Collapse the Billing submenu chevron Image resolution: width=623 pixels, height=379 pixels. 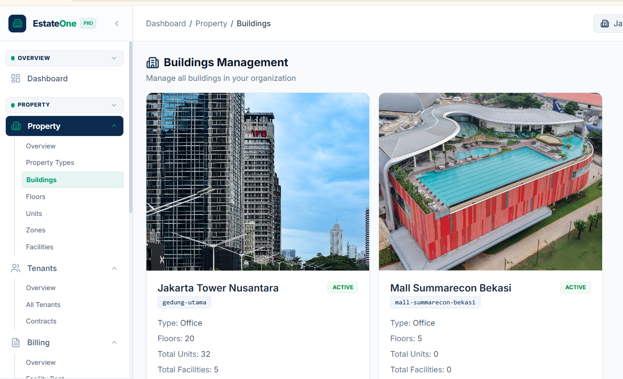114,343
